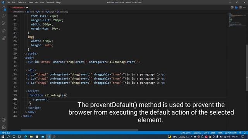Open Microsoft Edge from the taskbar
This screenshot has height=139, width=248.
[26, 137]
